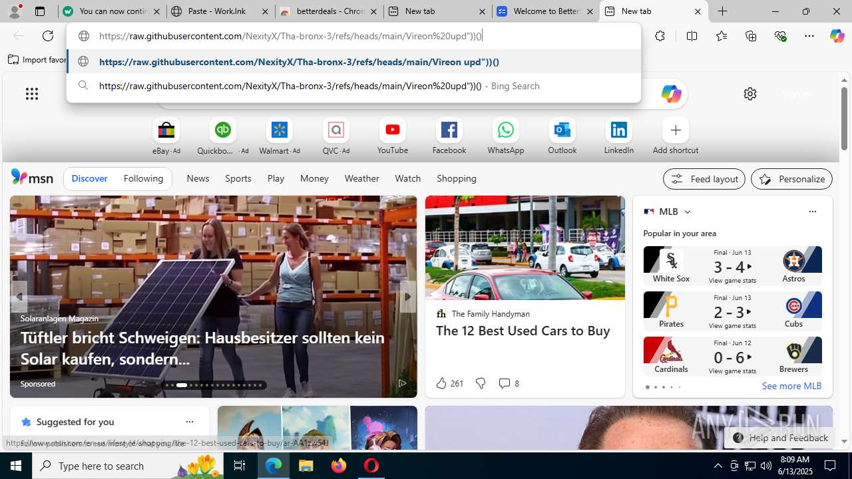This screenshot has height=479, width=852.
Task: Open MLB card more options menu
Action: click(x=812, y=212)
